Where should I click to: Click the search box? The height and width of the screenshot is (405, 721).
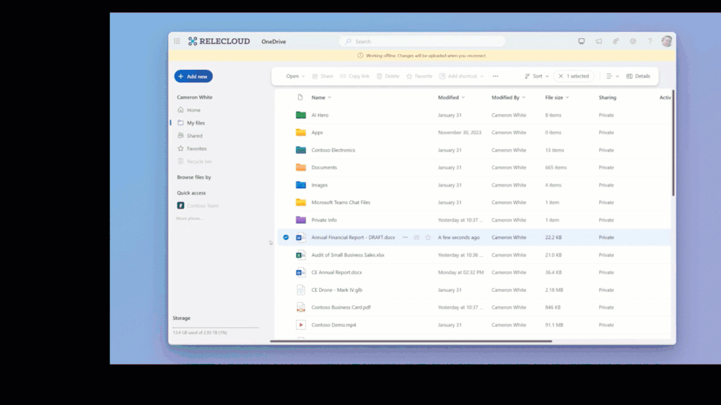click(422, 41)
